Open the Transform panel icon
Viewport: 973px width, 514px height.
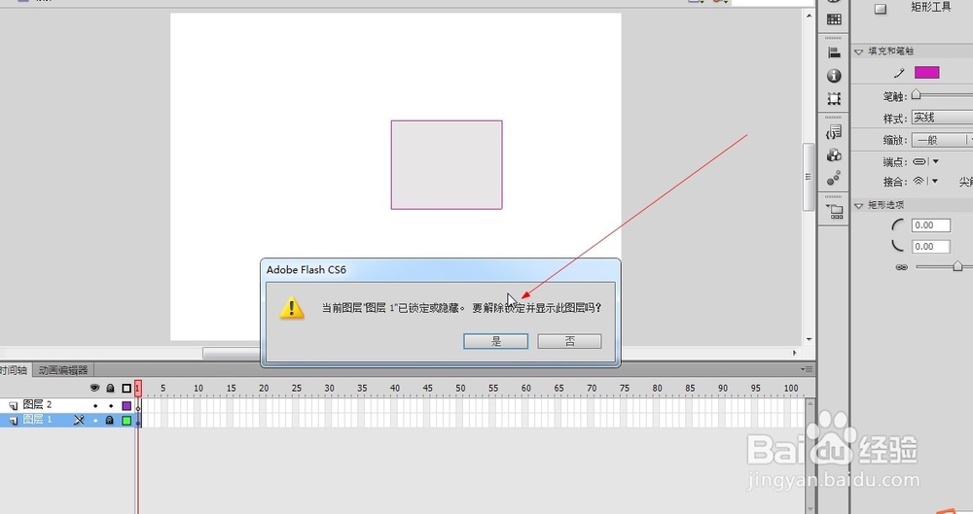pos(834,98)
